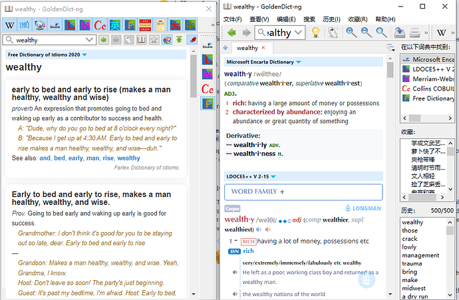This screenshot has height=300, width=459.
Task: Open the 历史(I) menu
Action: click(331, 19)
